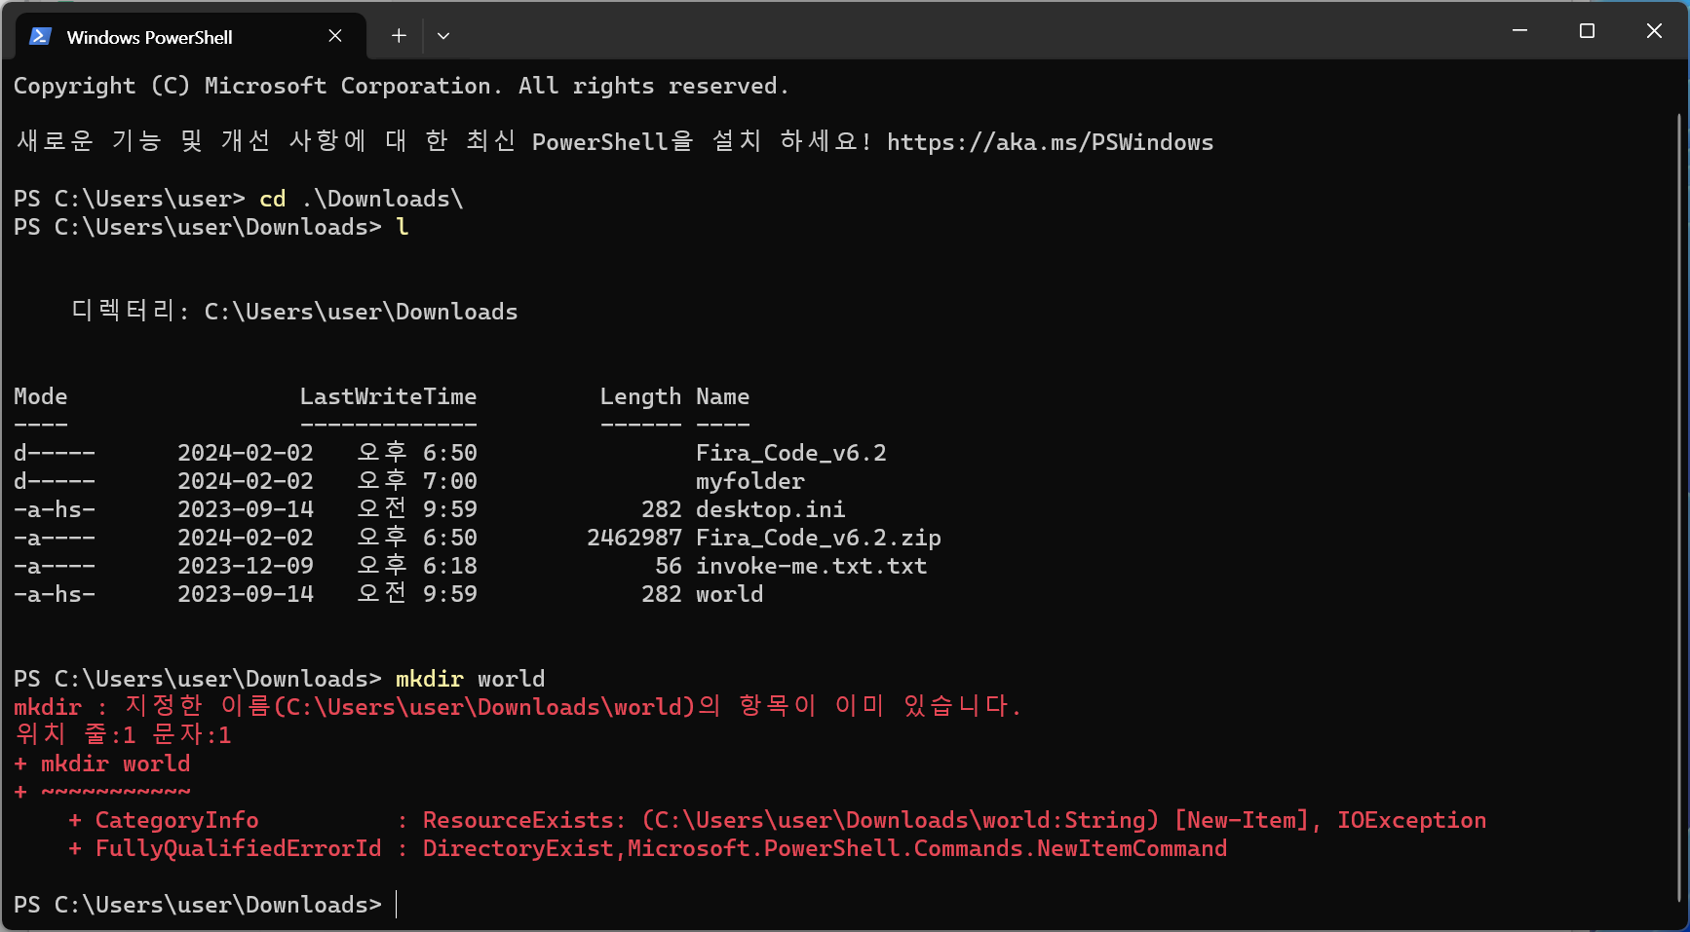Click the invoke-me.txt.txt file name
This screenshot has height=932, width=1690.
click(x=812, y=566)
